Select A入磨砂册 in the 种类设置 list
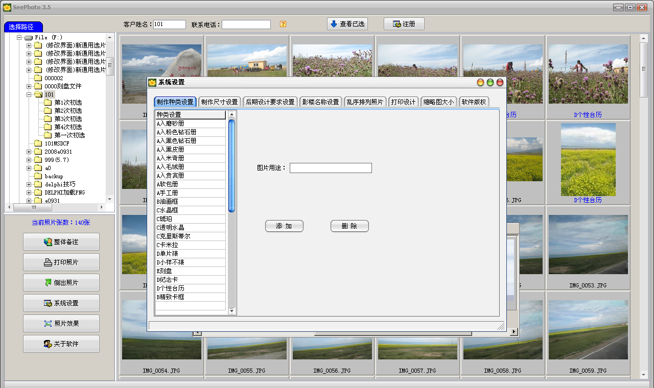Screen dimensions: 654x388 click(191, 124)
